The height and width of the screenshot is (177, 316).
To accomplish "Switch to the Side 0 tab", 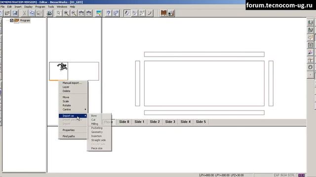I will click(x=124, y=122).
